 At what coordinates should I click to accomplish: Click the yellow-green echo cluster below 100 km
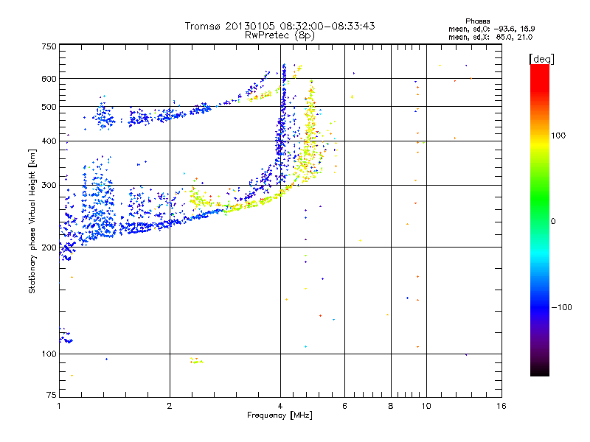click(x=196, y=361)
